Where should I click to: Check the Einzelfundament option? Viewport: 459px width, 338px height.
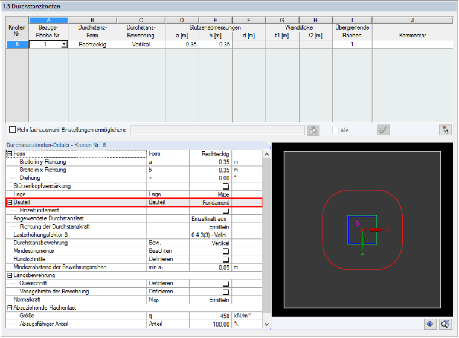coord(226,211)
